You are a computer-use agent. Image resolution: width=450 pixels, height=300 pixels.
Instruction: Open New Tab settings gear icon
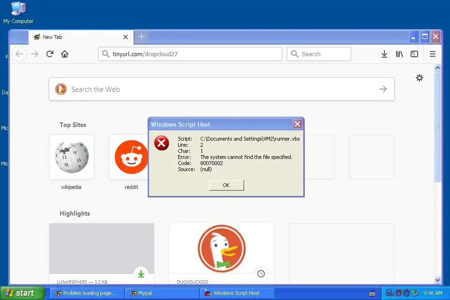click(419, 78)
